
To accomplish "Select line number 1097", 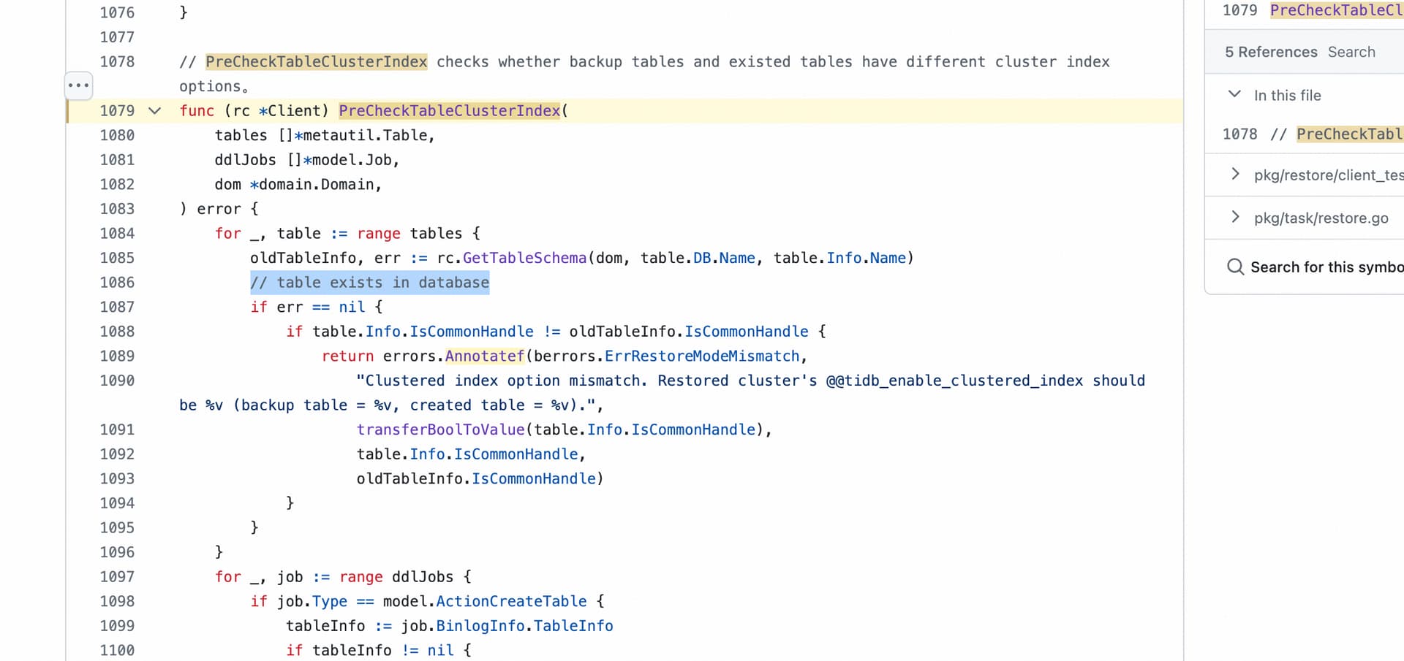I will tap(117, 577).
